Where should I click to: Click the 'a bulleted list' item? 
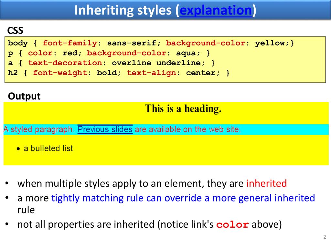click(48, 148)
